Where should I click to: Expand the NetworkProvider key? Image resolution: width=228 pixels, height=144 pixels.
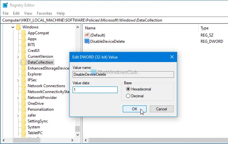coord(18,98)
